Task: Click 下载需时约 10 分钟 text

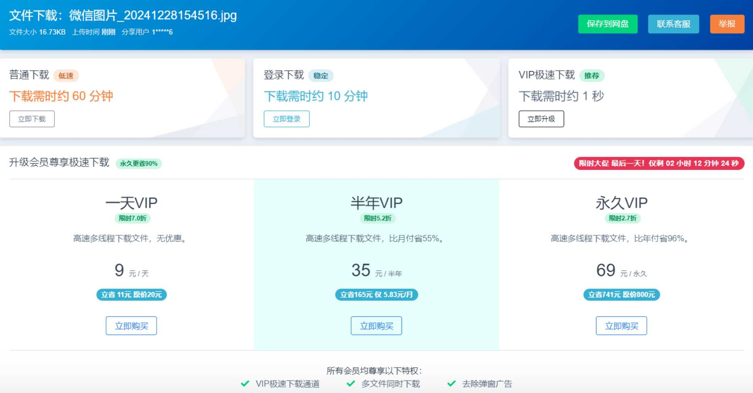Action: [316, 96]
